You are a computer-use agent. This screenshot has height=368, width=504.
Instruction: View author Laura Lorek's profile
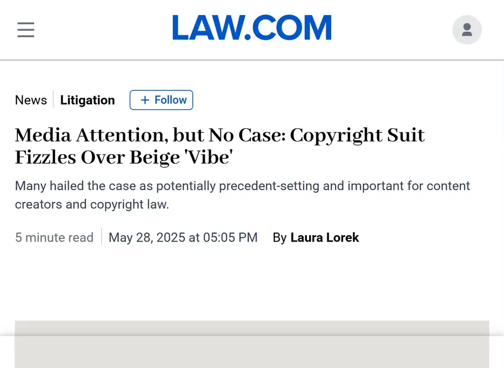pyautogui.click(x=325, y=237)
